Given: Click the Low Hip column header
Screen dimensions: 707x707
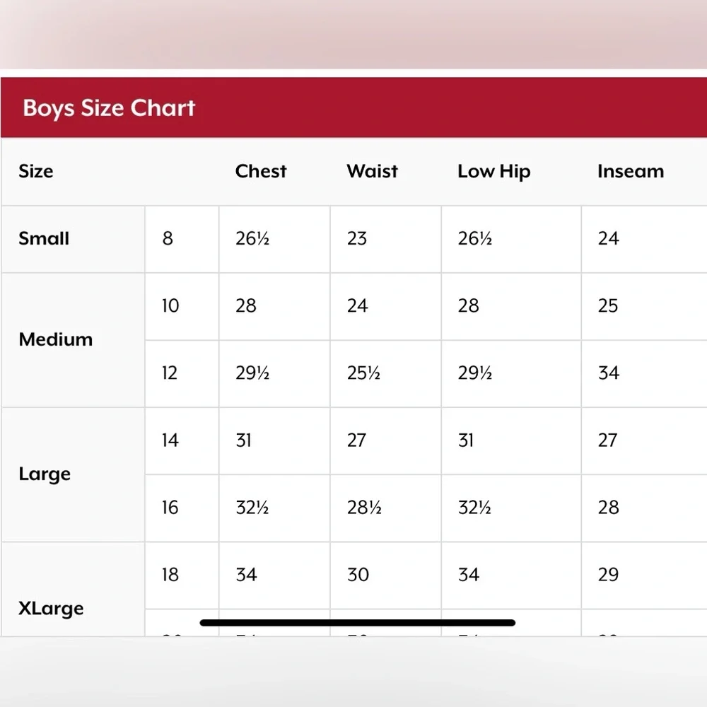Looking at the screenshot, I should [x=493, y=172].
